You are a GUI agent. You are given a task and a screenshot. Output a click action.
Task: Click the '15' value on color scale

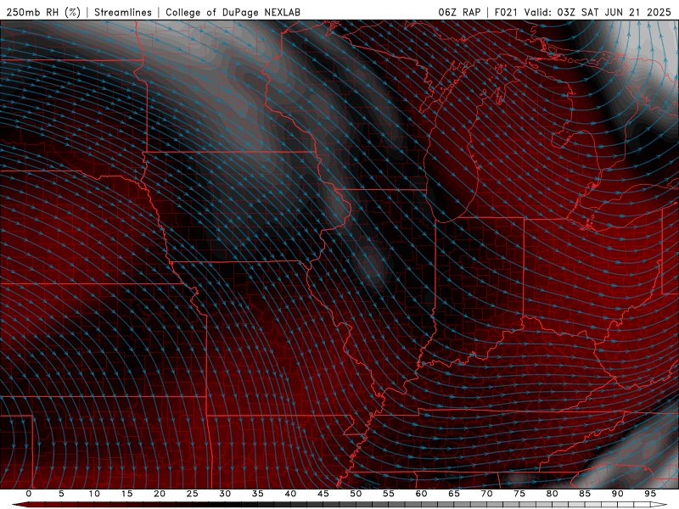[x=126, y=494]
